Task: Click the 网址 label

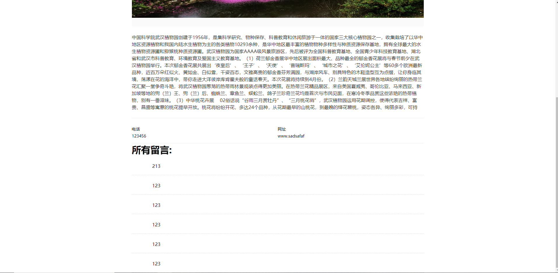Action: tap(282, 129)
